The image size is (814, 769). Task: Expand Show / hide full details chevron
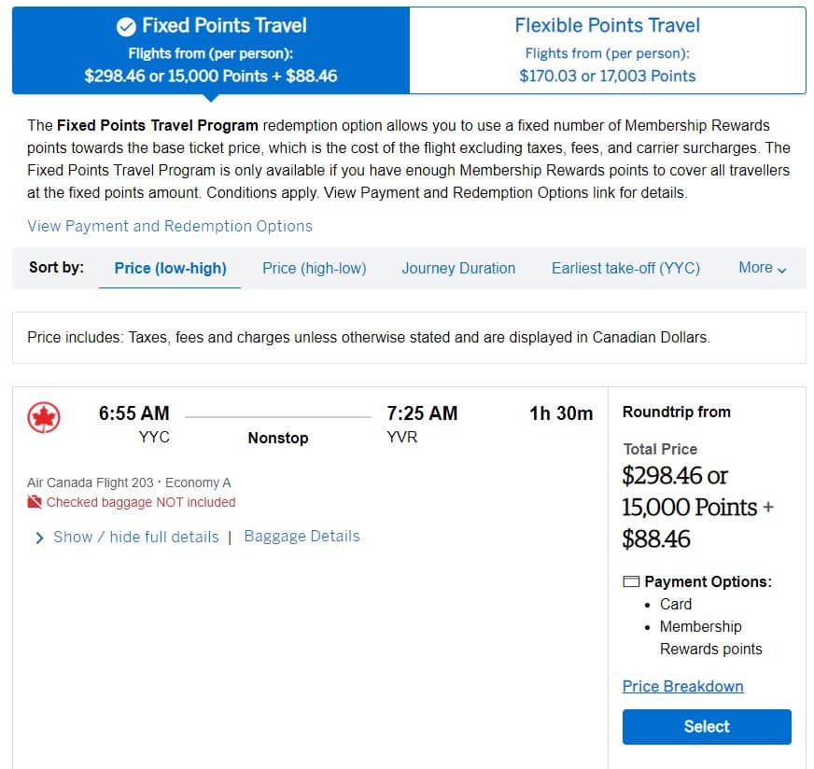40,538
